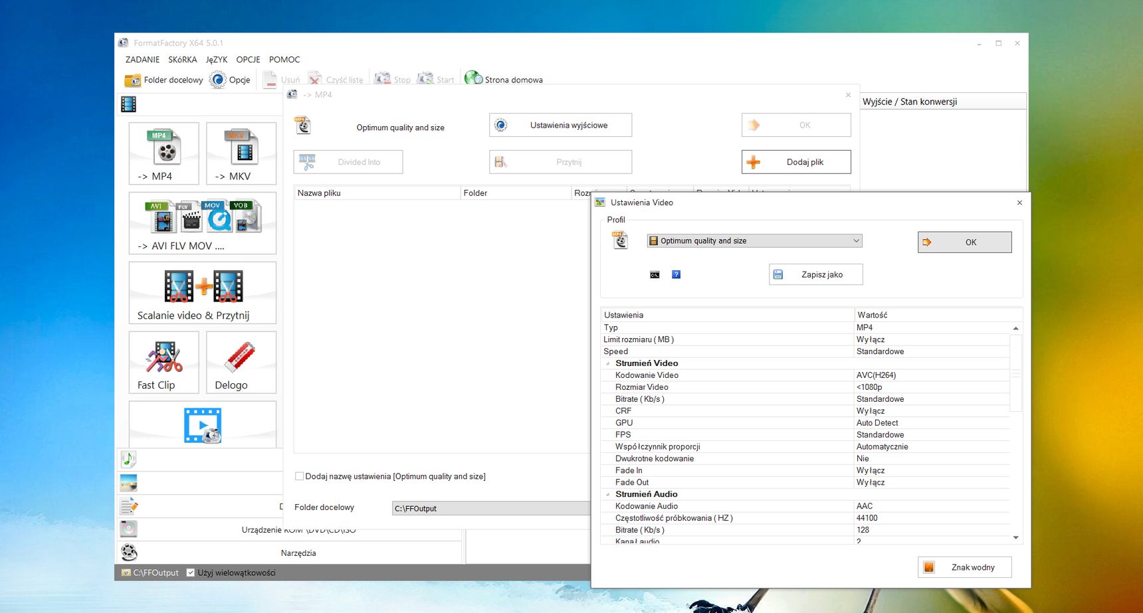1143x613 pixels.
Task: Toggle Użyj wielowątkowości checkbox
Action: pos(191,572)
